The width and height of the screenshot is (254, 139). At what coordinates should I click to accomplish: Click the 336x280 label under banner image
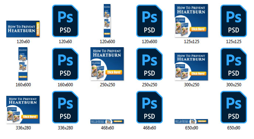pos(23,128)
